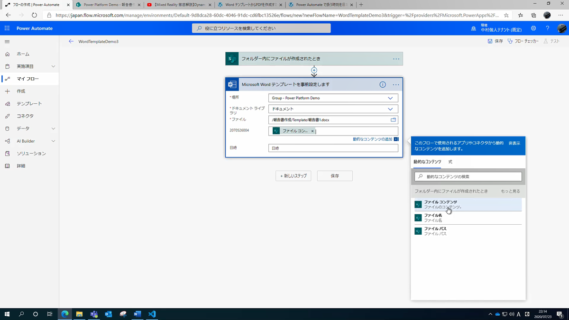
Task: Open the 場所 dropdown
Action: pyautogui.click(x=333, y=98)
